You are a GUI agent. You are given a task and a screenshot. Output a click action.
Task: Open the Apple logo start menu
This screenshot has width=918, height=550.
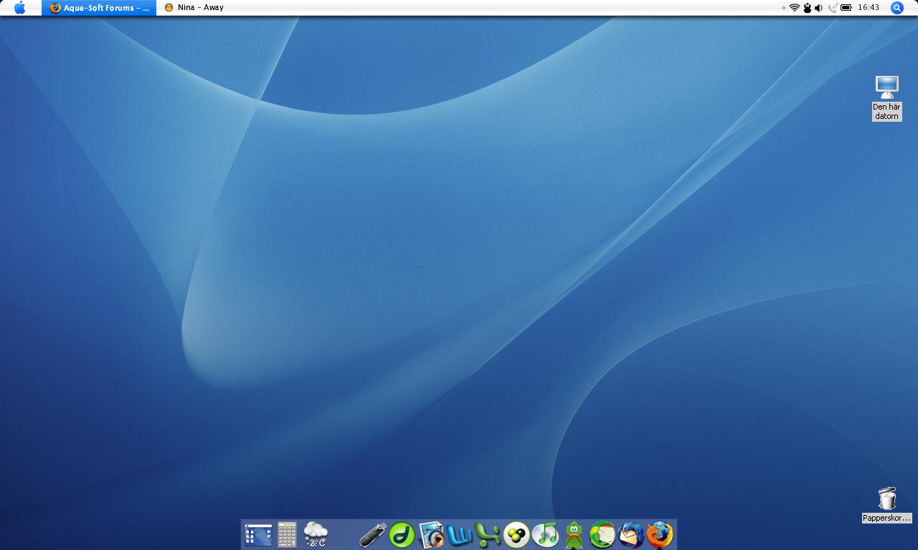pyautogui.click(x=20, y=8)
